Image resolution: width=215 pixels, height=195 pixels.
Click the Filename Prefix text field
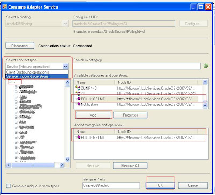coord(111,185)
